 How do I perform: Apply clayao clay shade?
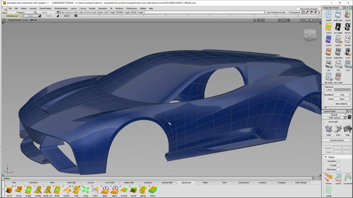click(328, 52)
